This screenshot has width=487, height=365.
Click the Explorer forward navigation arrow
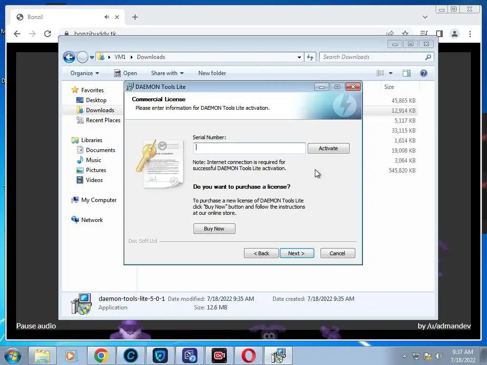(x=82, y=57)
